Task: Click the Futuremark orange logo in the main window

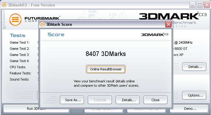Action: point(15,19)
